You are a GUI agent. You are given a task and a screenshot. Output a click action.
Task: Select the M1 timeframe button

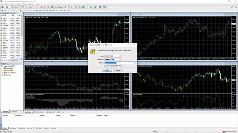pos(40,11)
